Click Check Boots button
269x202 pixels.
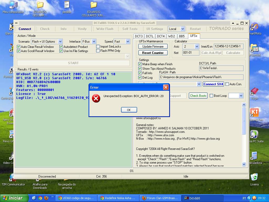(x=198, y=96)
